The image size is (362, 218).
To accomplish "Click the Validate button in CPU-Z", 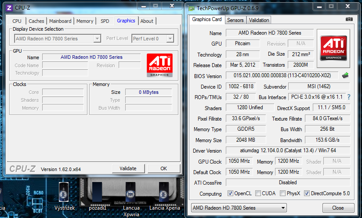I will pos(128,168).
